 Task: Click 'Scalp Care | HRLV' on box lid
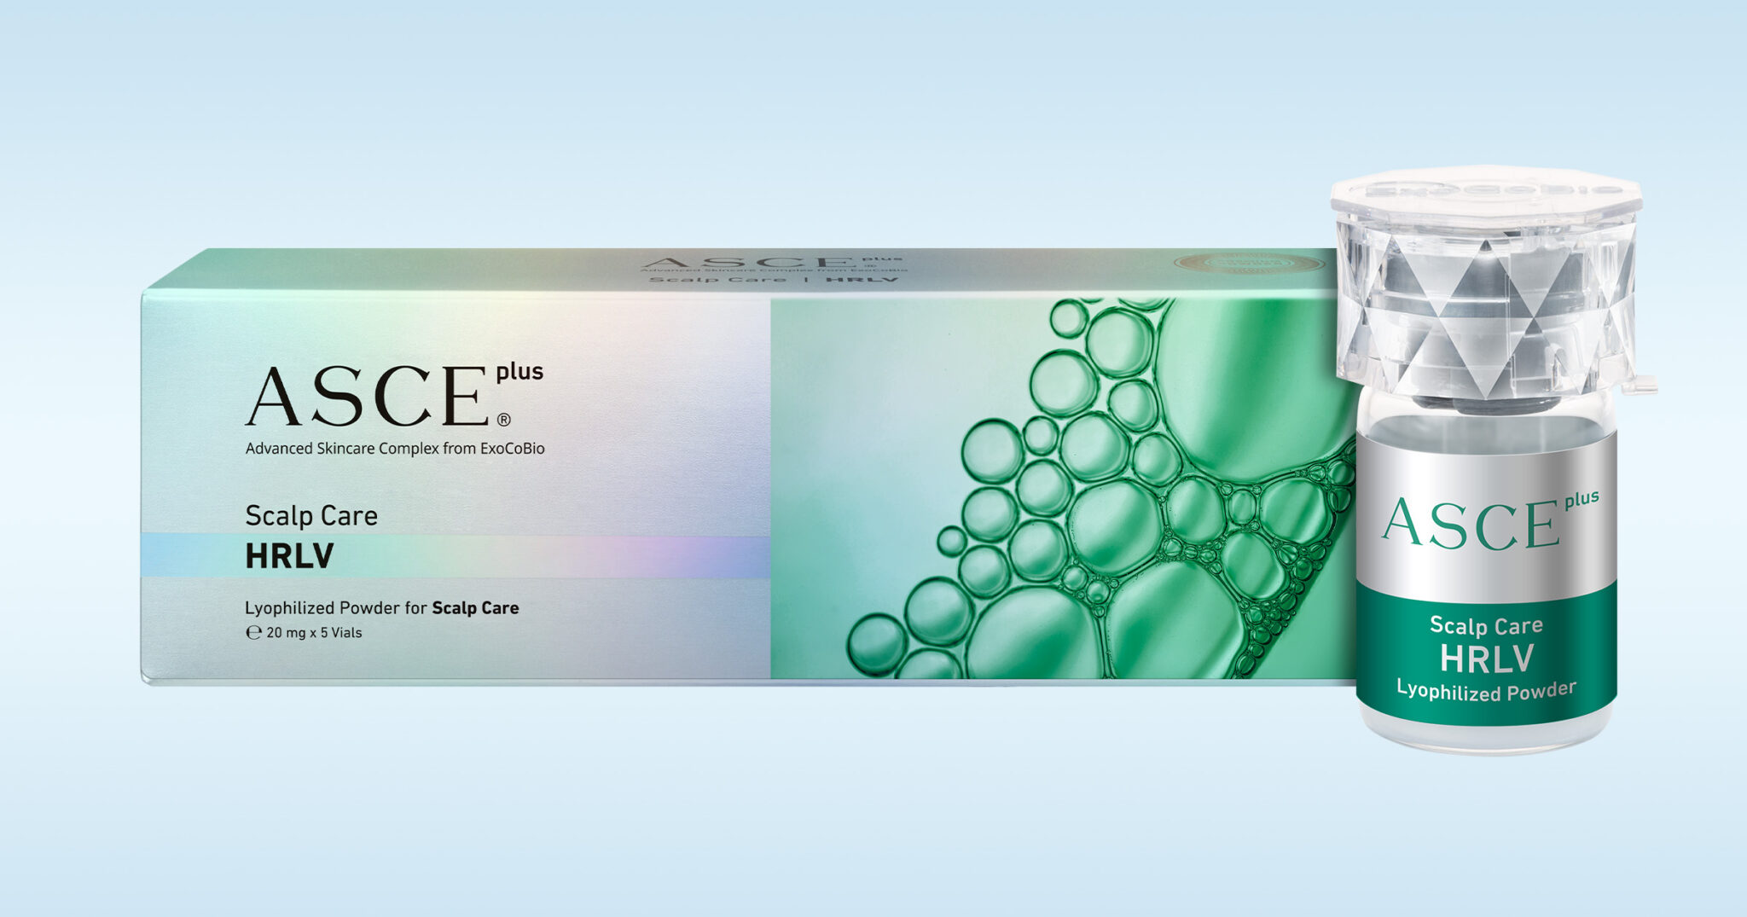[774, 280]
